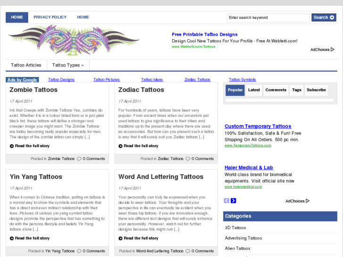Click the second HOME link next to Privacy Policy
The width and height of the screenshot is (343, 257).
tap(83, 17)
